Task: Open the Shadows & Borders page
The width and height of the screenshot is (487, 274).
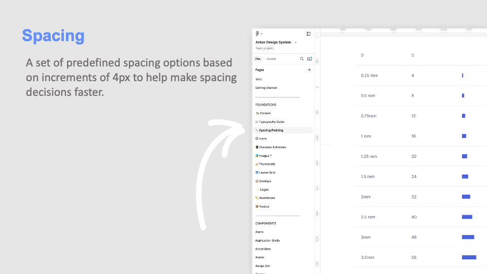Action: coord(272,147)
